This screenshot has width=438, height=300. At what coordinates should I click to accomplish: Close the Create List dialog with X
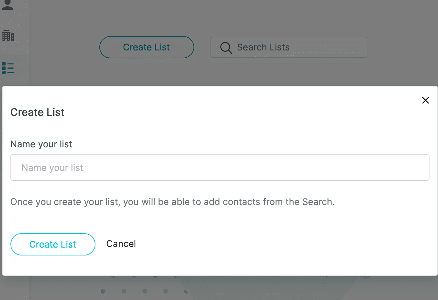click(425, 100)
